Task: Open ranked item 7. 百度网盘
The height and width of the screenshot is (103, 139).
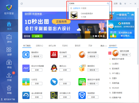Action: pos(114,83)
